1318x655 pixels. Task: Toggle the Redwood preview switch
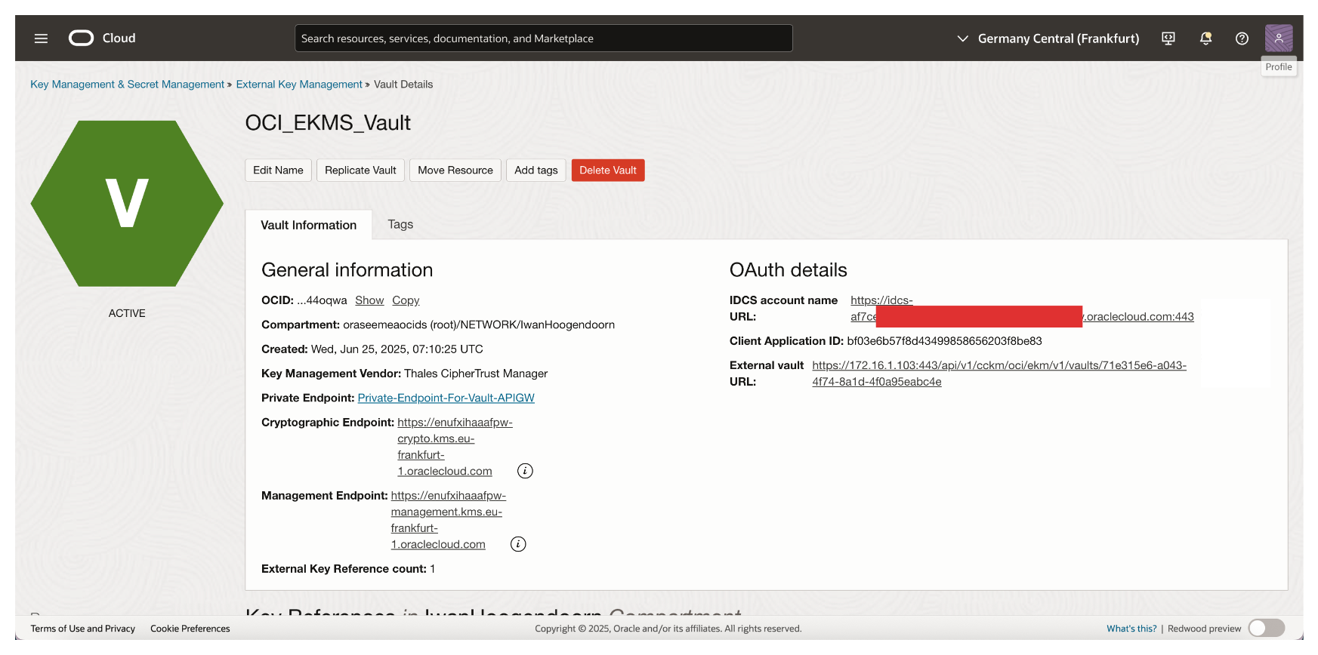tap(1266, 628)
